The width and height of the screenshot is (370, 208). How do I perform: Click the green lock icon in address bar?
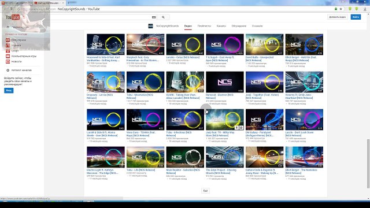pyautogui.click(x=336, y=9)
